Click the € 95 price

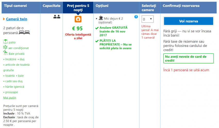coord(78,28)
